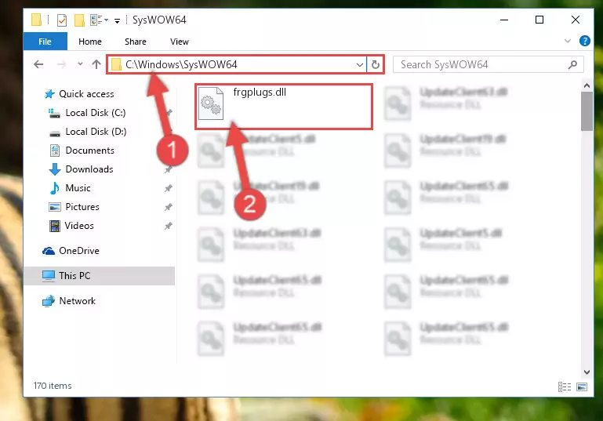This screenshot has width=603, height=421.
Task: Open the Customize Quick Access Toolbar arrow
Action: (x=117, y=20)
